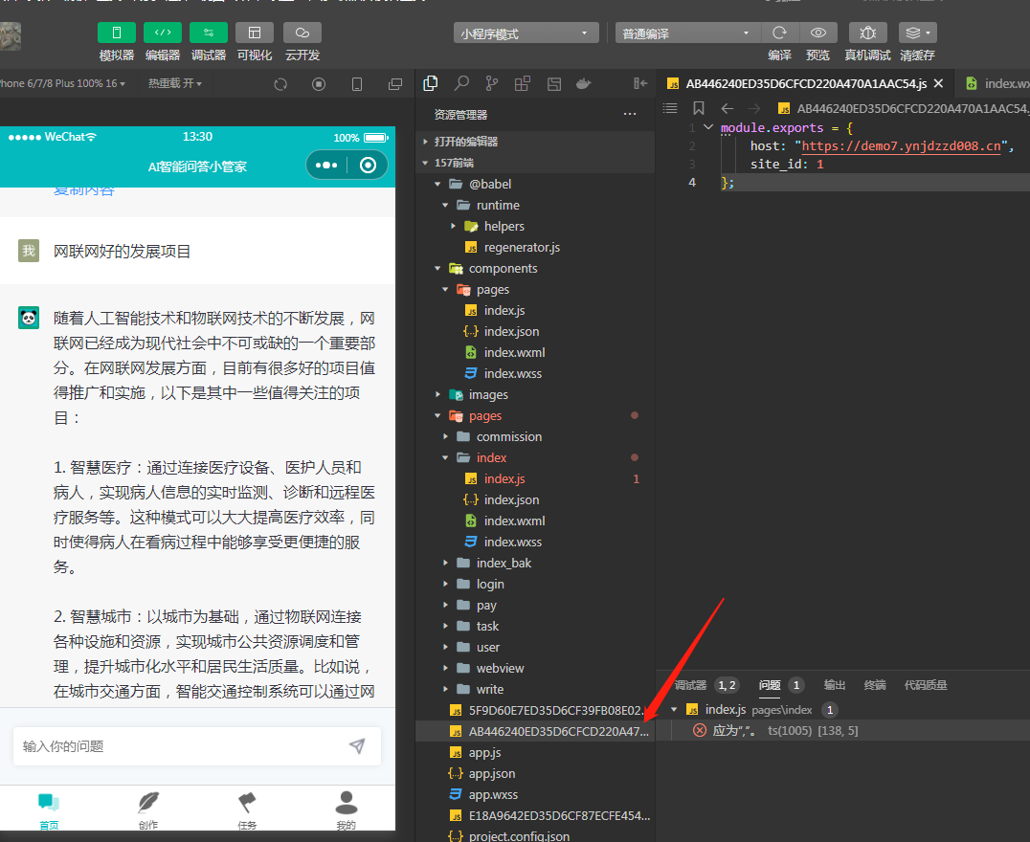Click the preview eye icon
The image size is (1030, 842).
tap(817, 33)
